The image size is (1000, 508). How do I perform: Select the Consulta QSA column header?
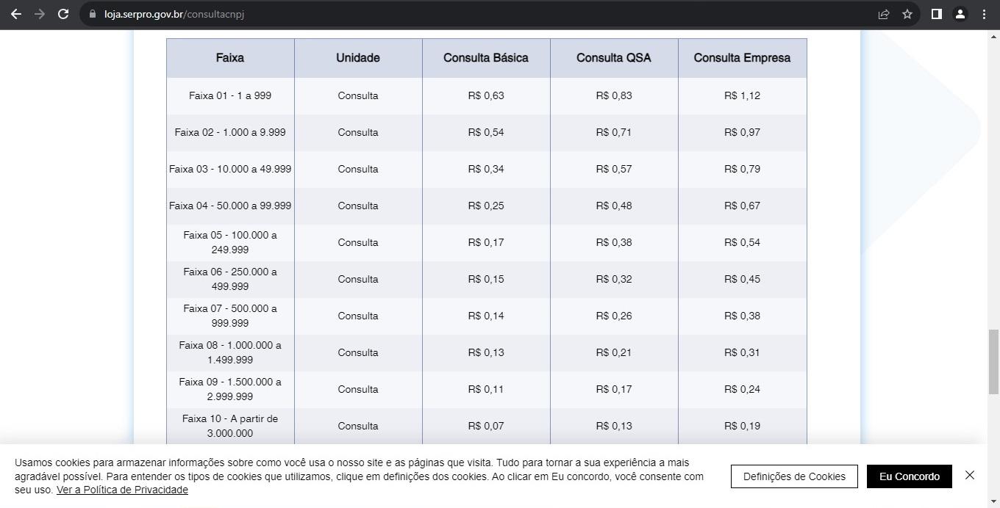[x=614, y=58]
